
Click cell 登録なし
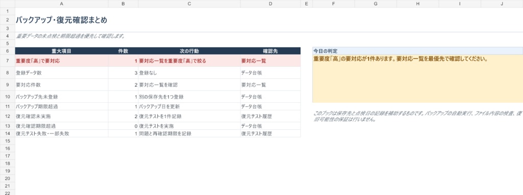(189, 73)
